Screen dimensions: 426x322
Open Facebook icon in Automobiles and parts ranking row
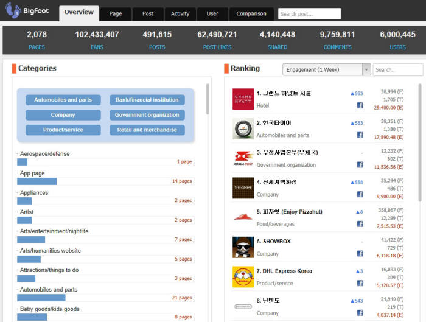click(360, 135)
